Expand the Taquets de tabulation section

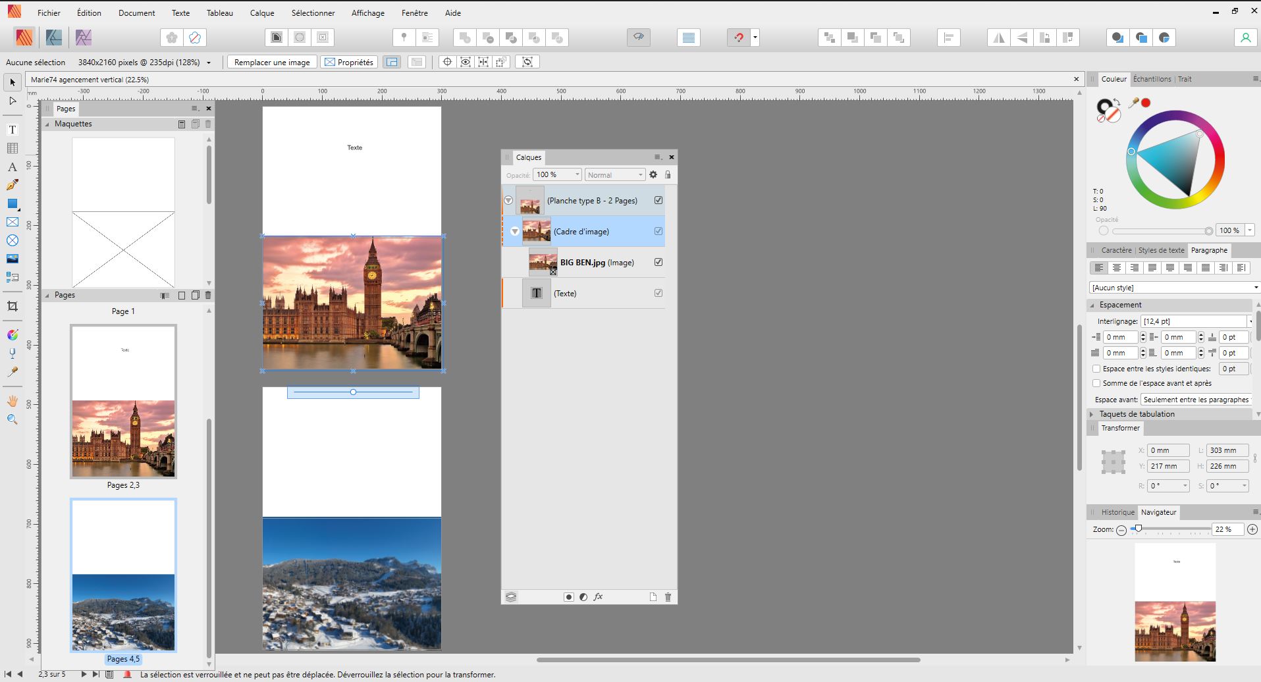pyautogui.click(x=1092, y=414)
